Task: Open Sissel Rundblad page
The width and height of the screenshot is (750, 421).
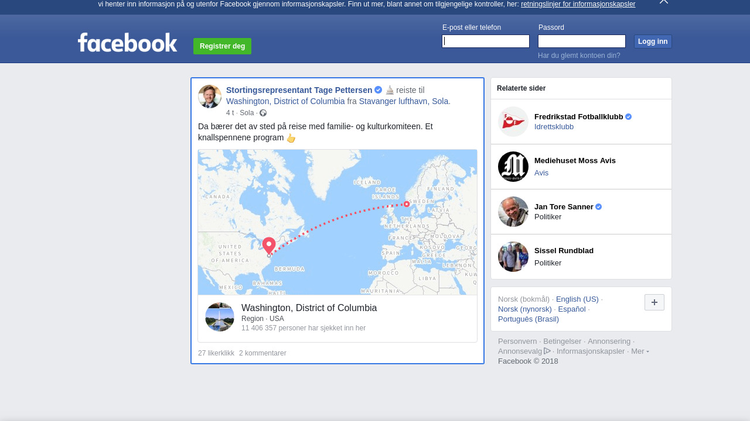Action: 564,251
